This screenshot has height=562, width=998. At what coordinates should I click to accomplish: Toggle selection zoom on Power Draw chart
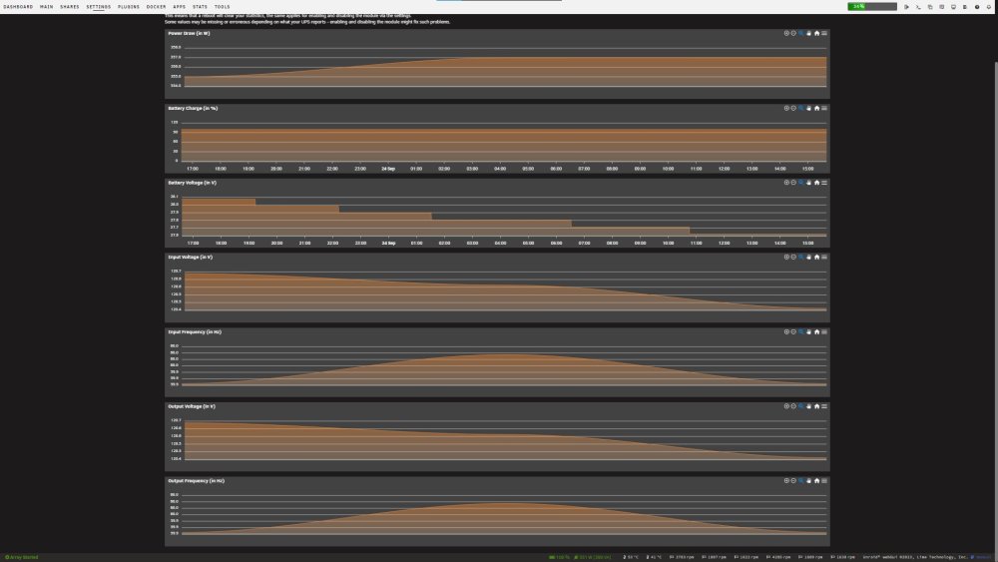800,33
